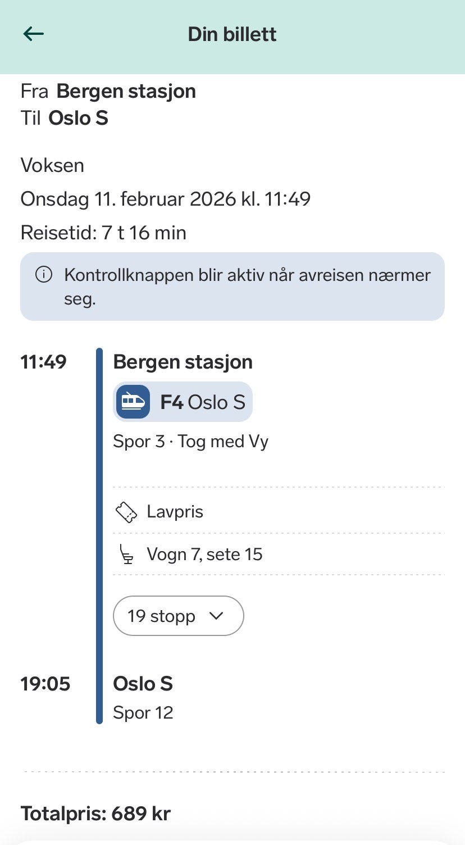Tap the Bergen stasjon departure heading
465x845 pixels.
coord(183,362)
